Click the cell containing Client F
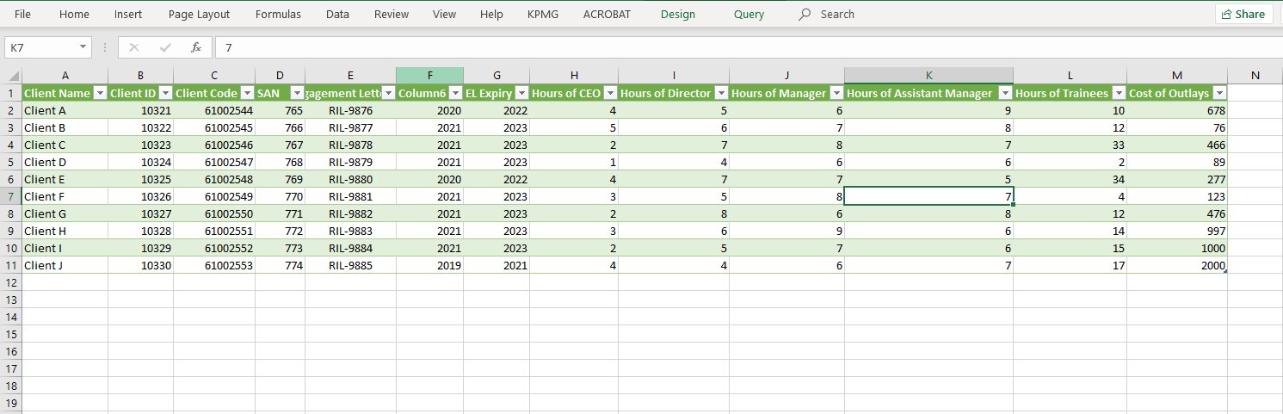 point(65,196)
